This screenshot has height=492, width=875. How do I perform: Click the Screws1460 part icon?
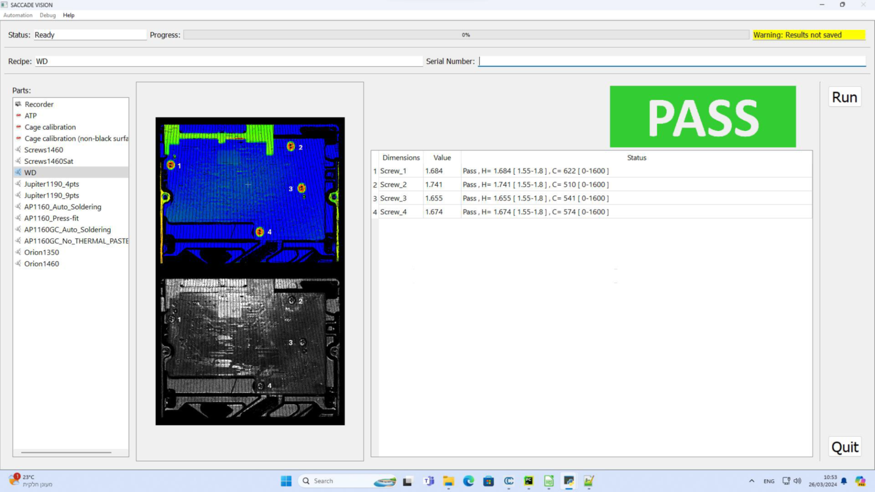pos(18,150)
